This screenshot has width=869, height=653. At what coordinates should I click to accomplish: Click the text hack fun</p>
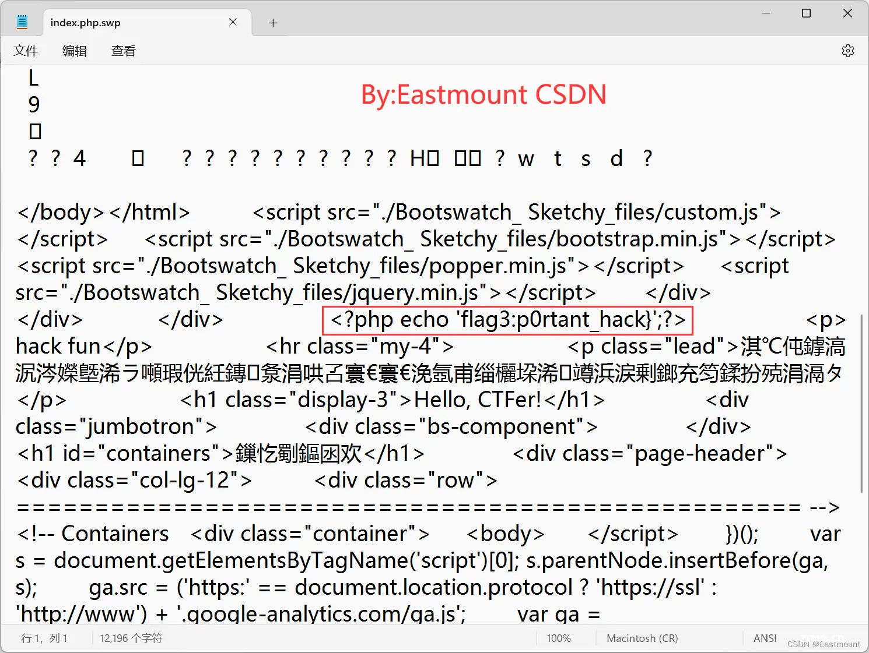point(84,346)
